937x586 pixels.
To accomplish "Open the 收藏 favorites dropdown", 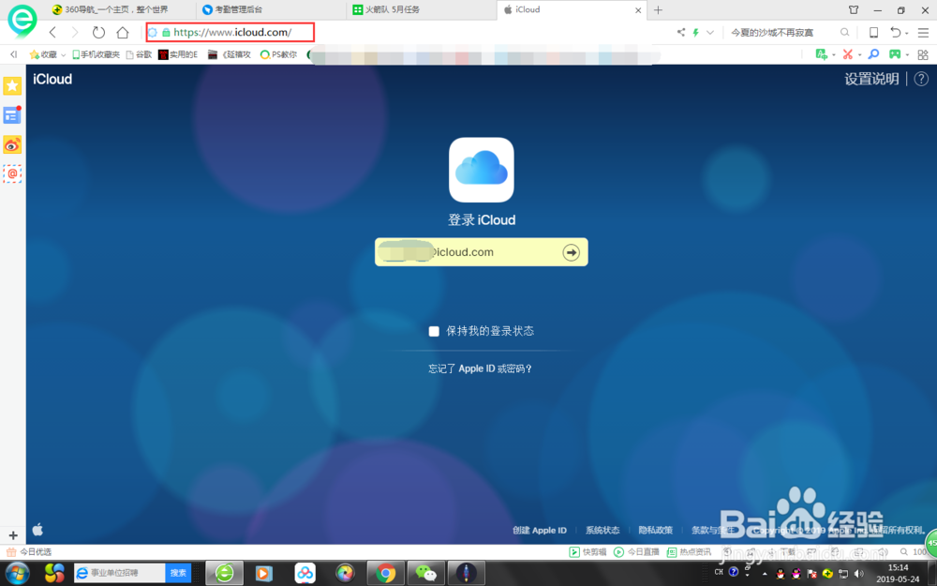I will point(48,54).
